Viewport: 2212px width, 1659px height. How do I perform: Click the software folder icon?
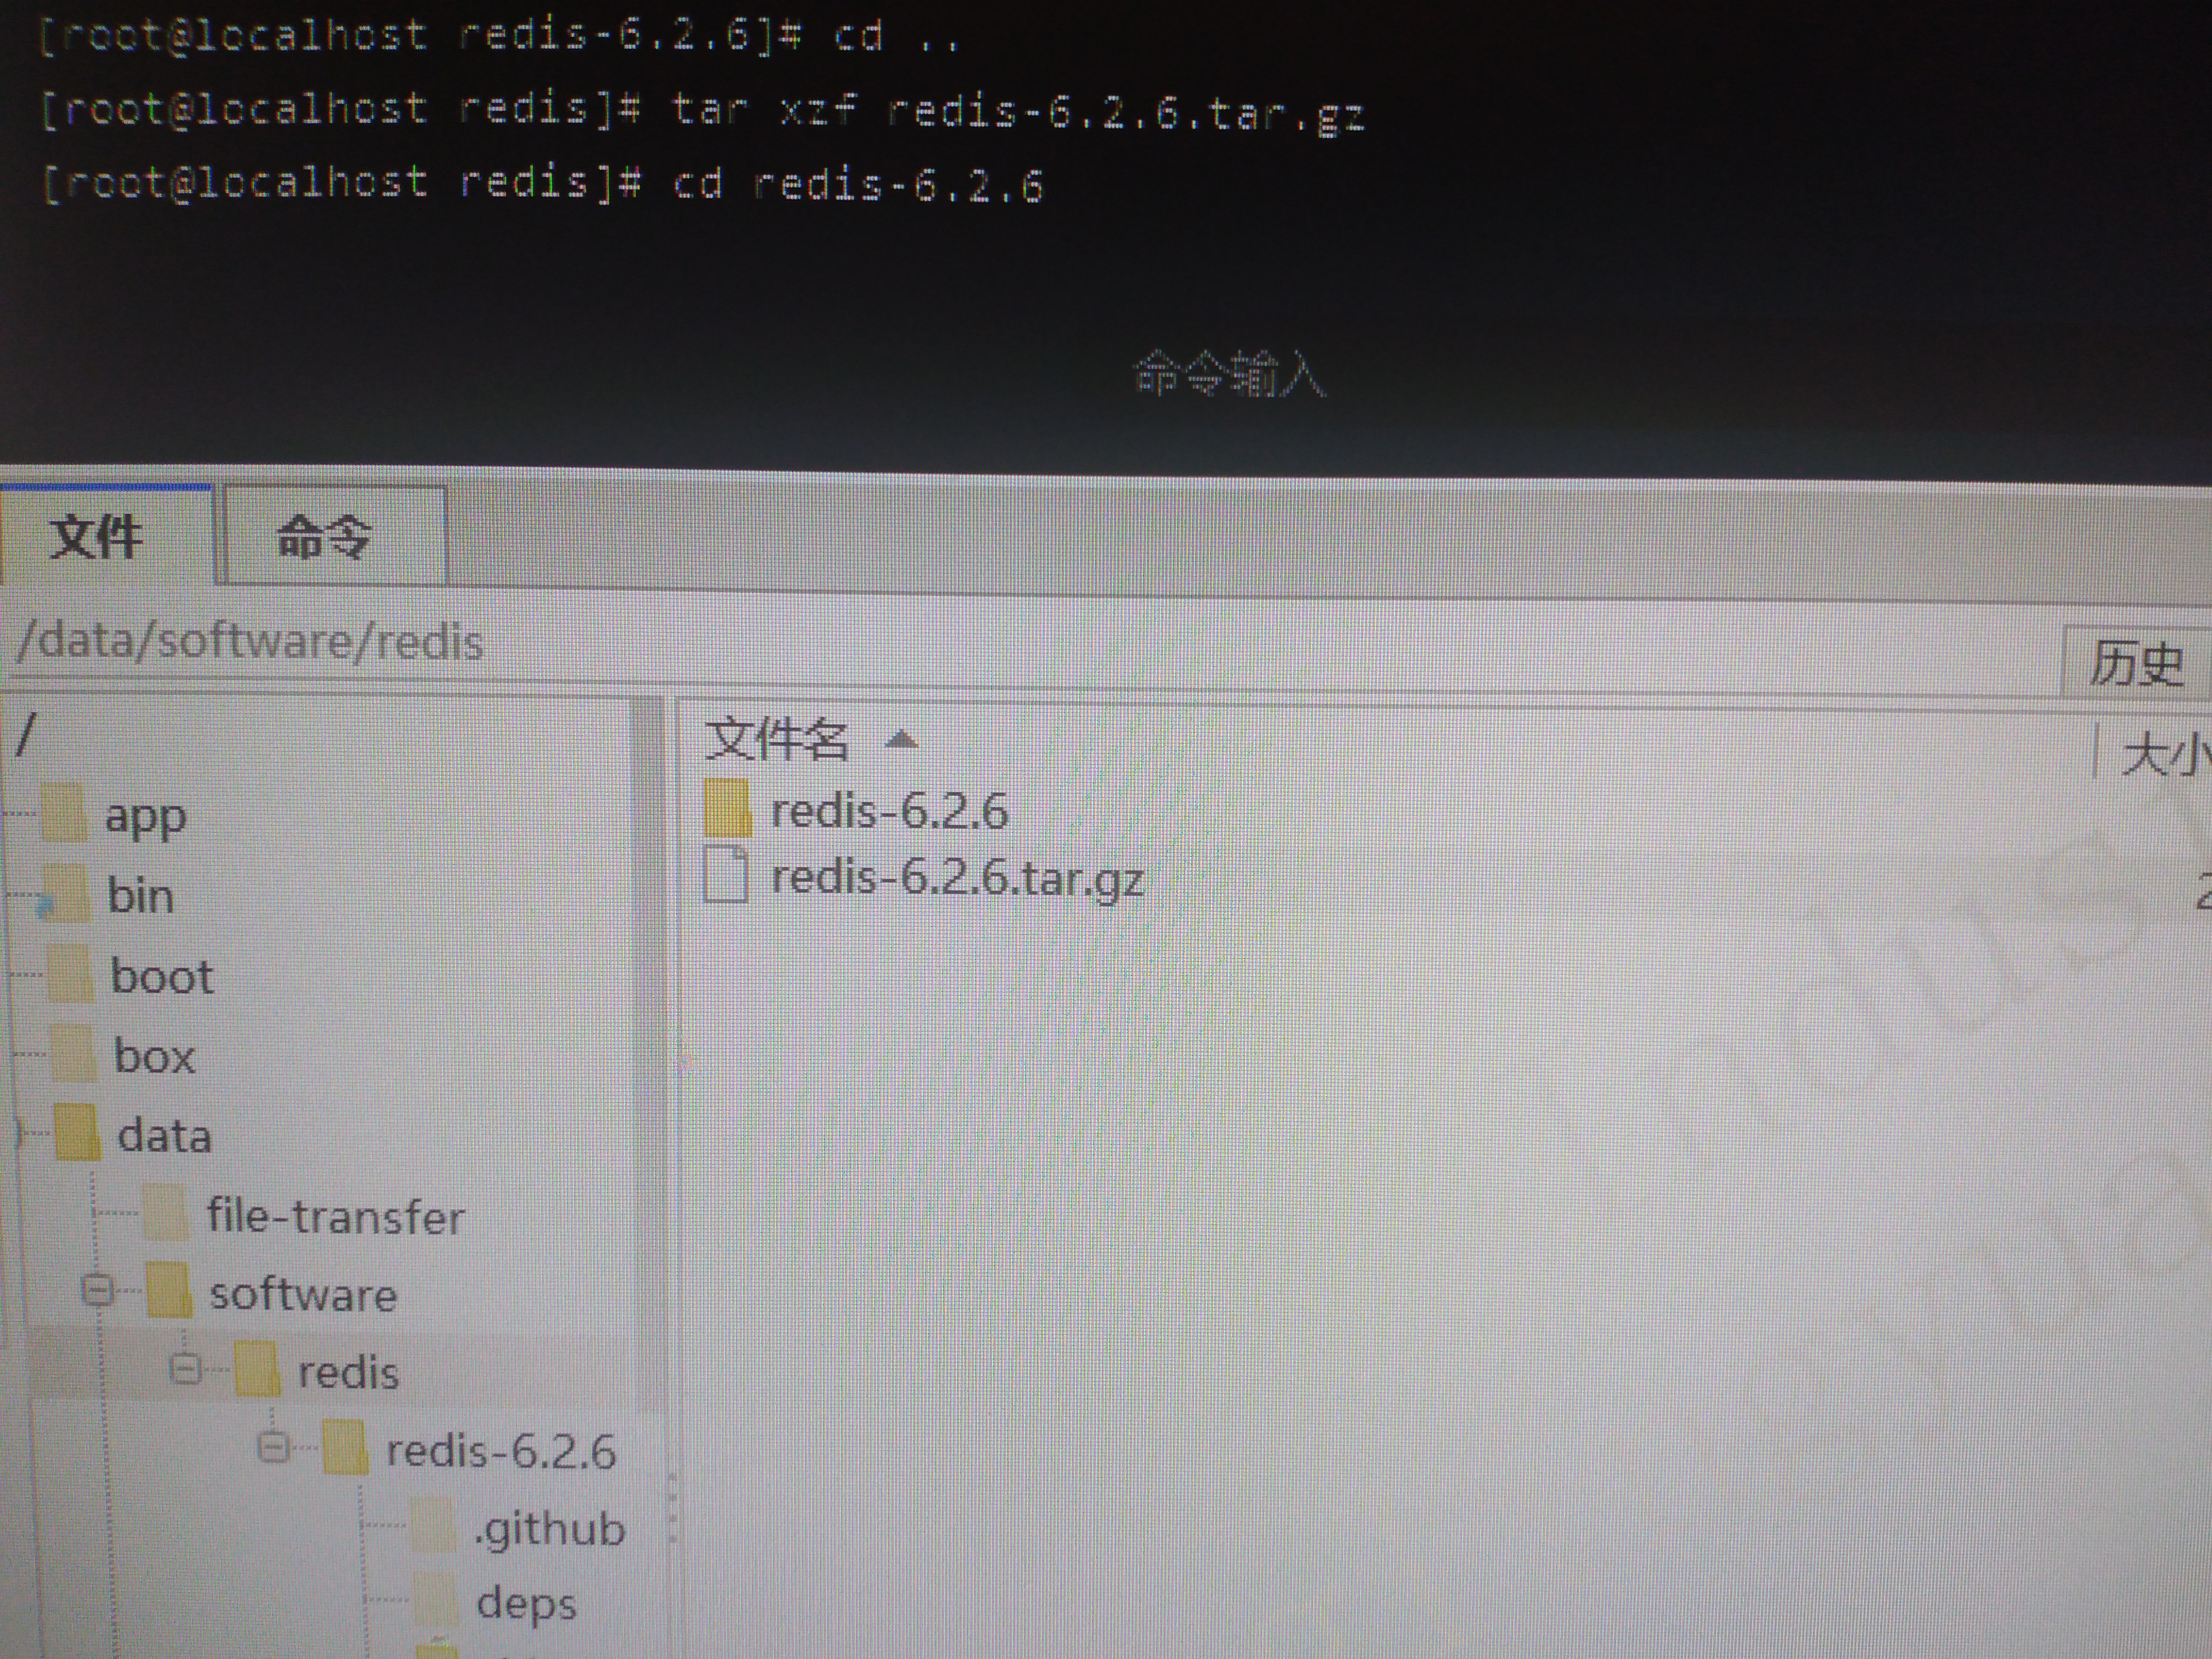click(x=169, y=1291)
